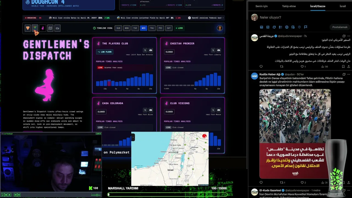Select SAT in timeline view
Viewport: 352px width, 198px height.
pos(169,28)
